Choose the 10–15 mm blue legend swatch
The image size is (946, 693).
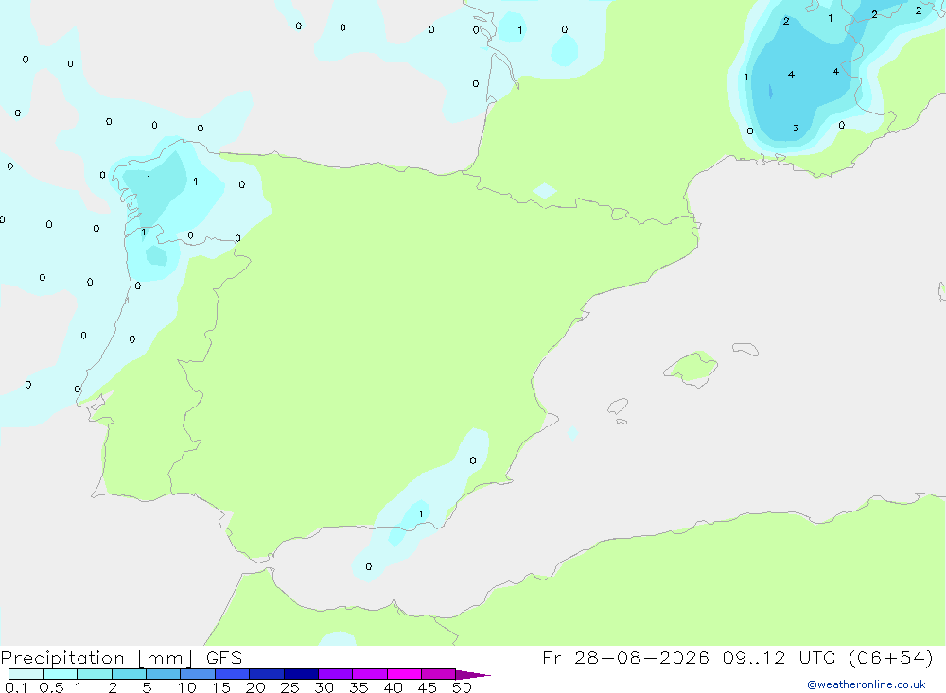click(x=198, y=674)
